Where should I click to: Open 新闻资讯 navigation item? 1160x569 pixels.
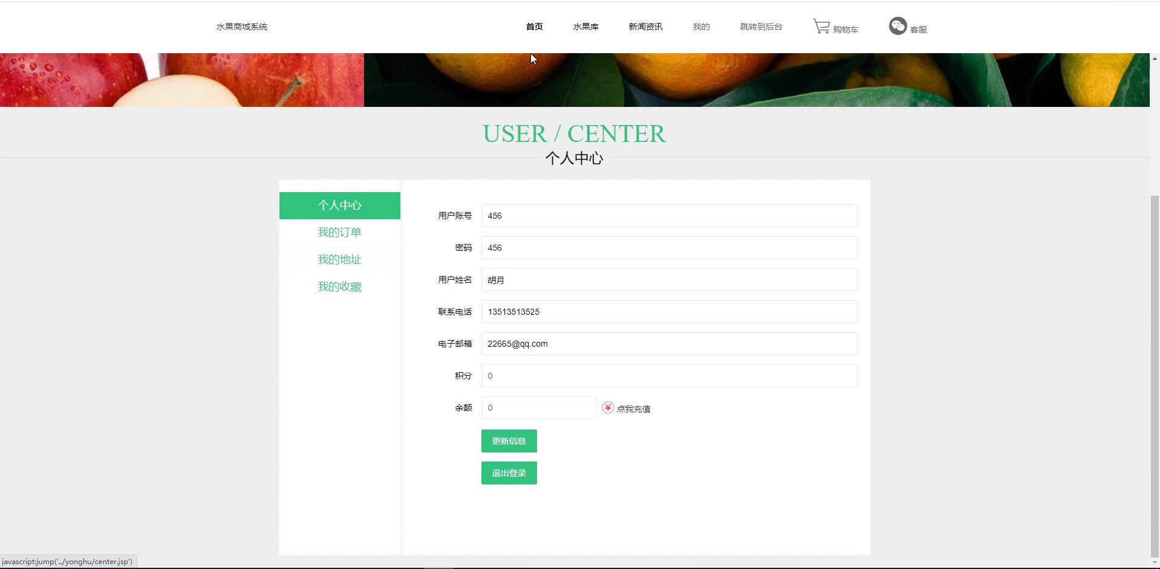click(645, 27)
